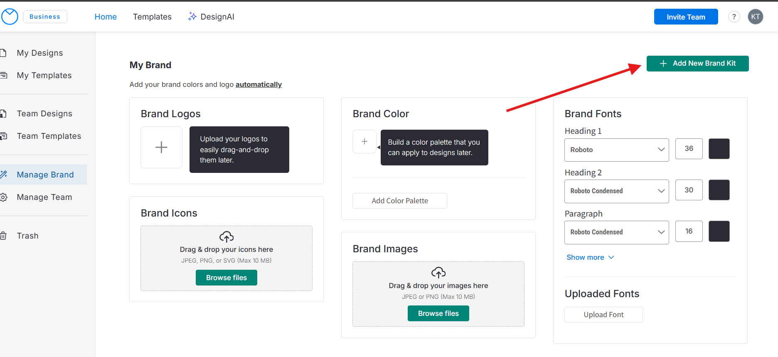Click the plus icon to add brand color
The image size is (778, 357).
pyautogui.click(x=364, y=142)
